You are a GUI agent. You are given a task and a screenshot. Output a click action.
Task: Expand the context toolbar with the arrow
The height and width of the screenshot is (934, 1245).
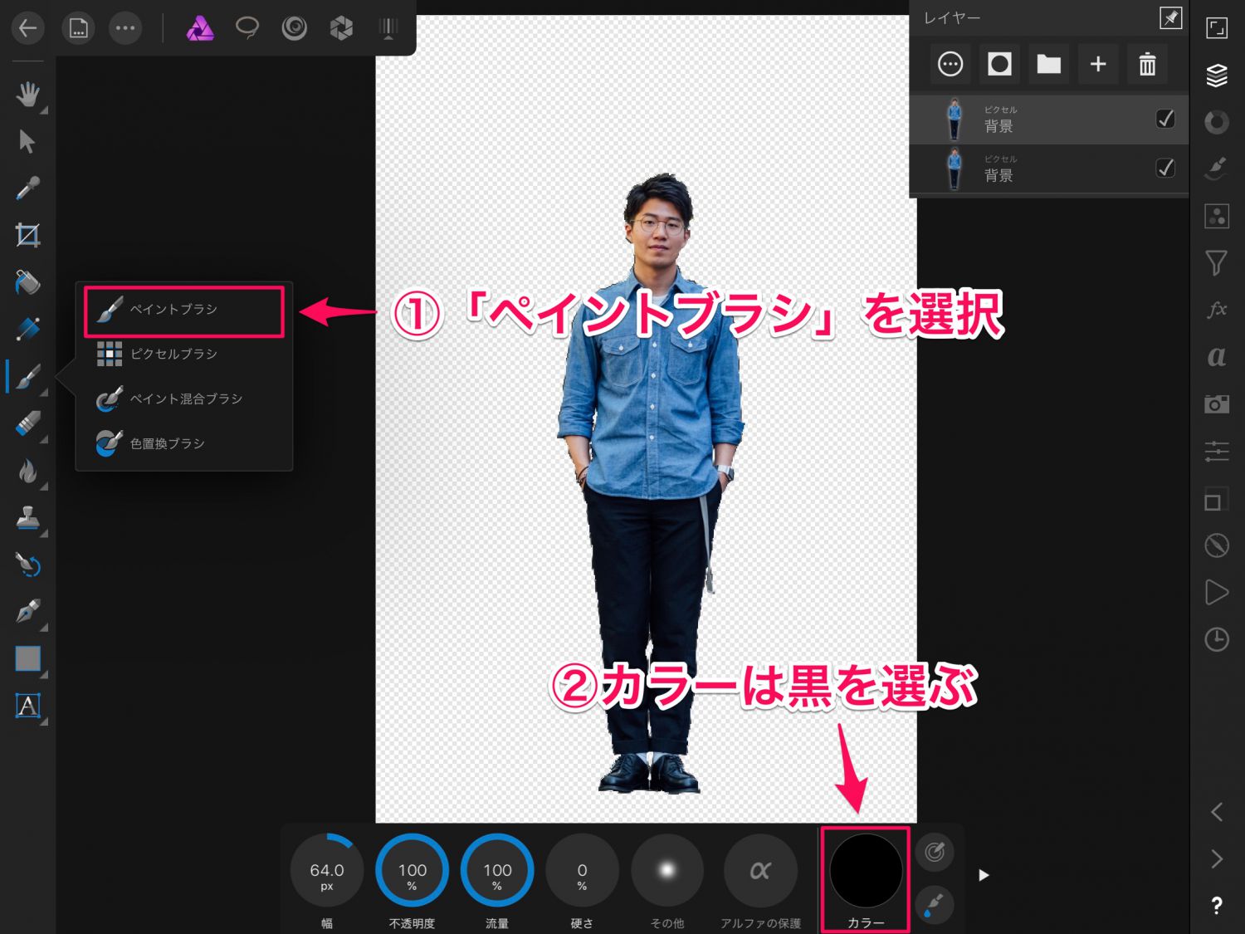pyautogui.click(x=984, y=875)
